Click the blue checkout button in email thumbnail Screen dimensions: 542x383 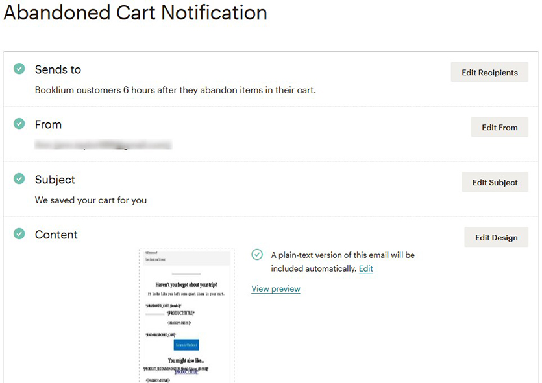point(186,345)
